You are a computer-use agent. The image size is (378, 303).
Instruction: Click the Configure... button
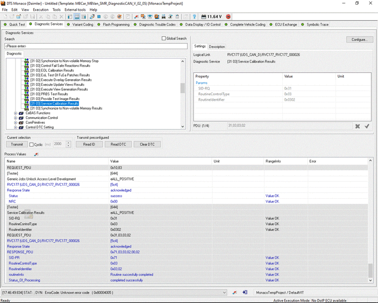(360, 40)
